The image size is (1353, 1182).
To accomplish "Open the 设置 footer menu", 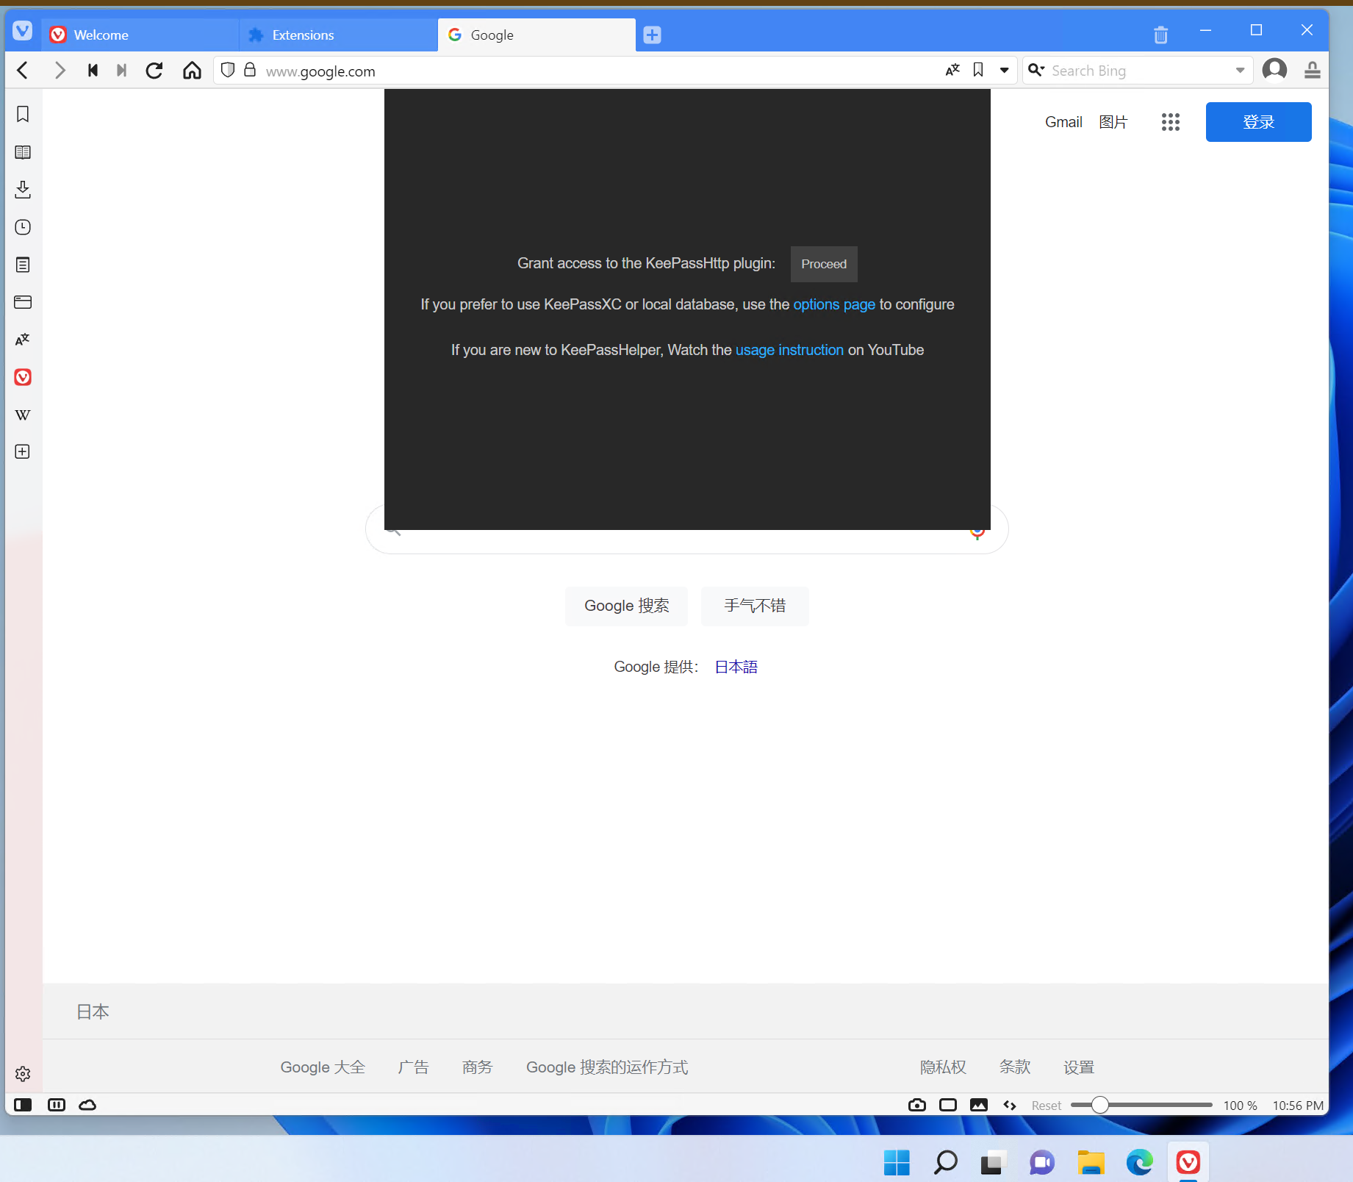I will point(1079,1067).
